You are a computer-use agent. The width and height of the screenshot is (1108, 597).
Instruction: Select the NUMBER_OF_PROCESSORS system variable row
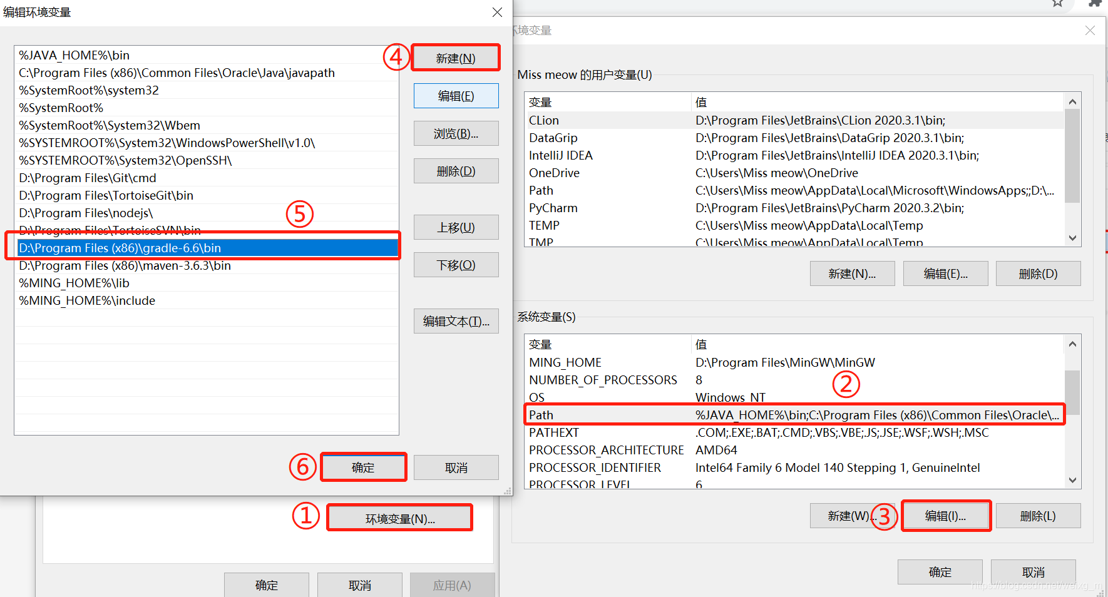click(x=794, y=380)
